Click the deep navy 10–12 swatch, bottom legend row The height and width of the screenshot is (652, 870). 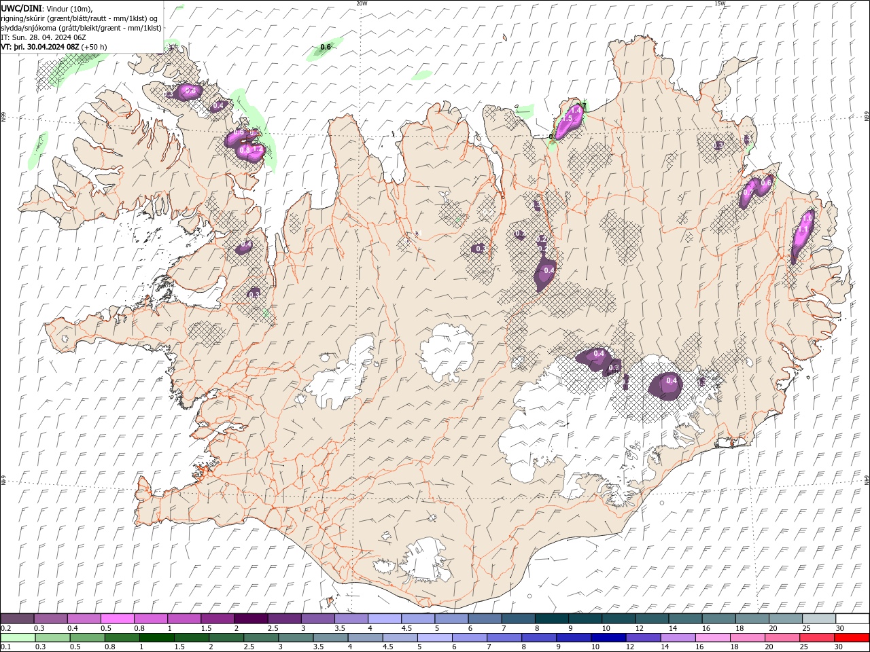click(608, 638)
